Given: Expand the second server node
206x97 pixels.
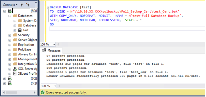Looking at the screenshot, I should click(5, 79).
